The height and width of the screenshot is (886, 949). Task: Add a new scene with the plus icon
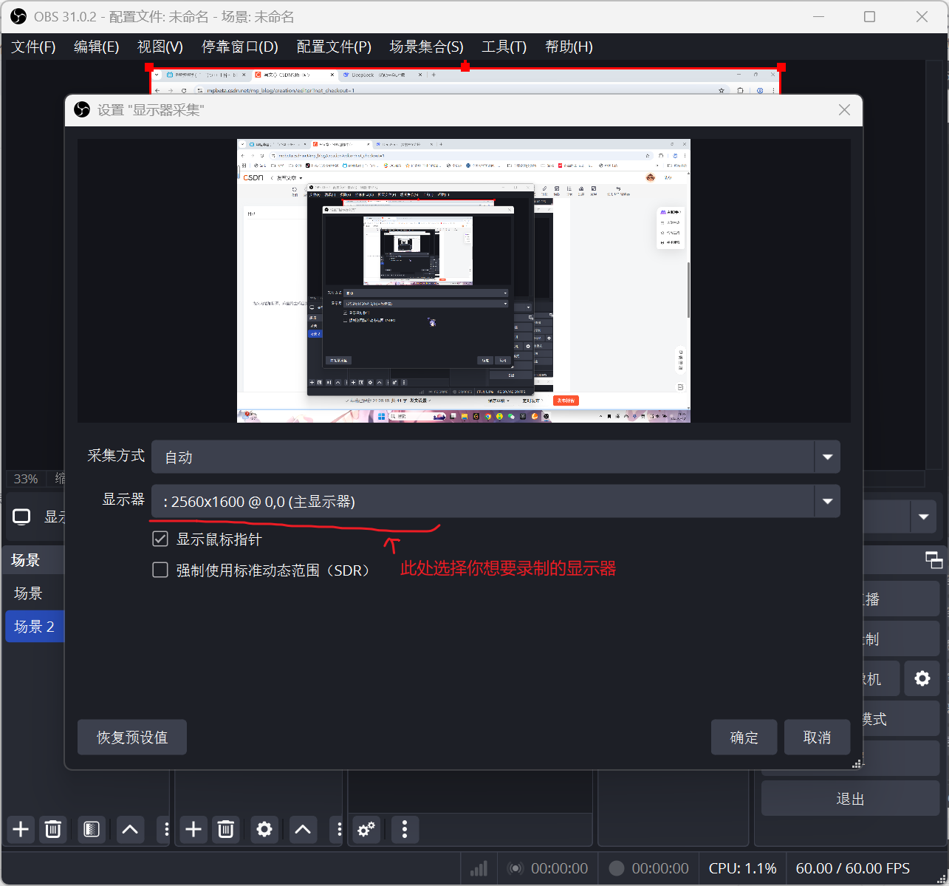tap(21, 829)
